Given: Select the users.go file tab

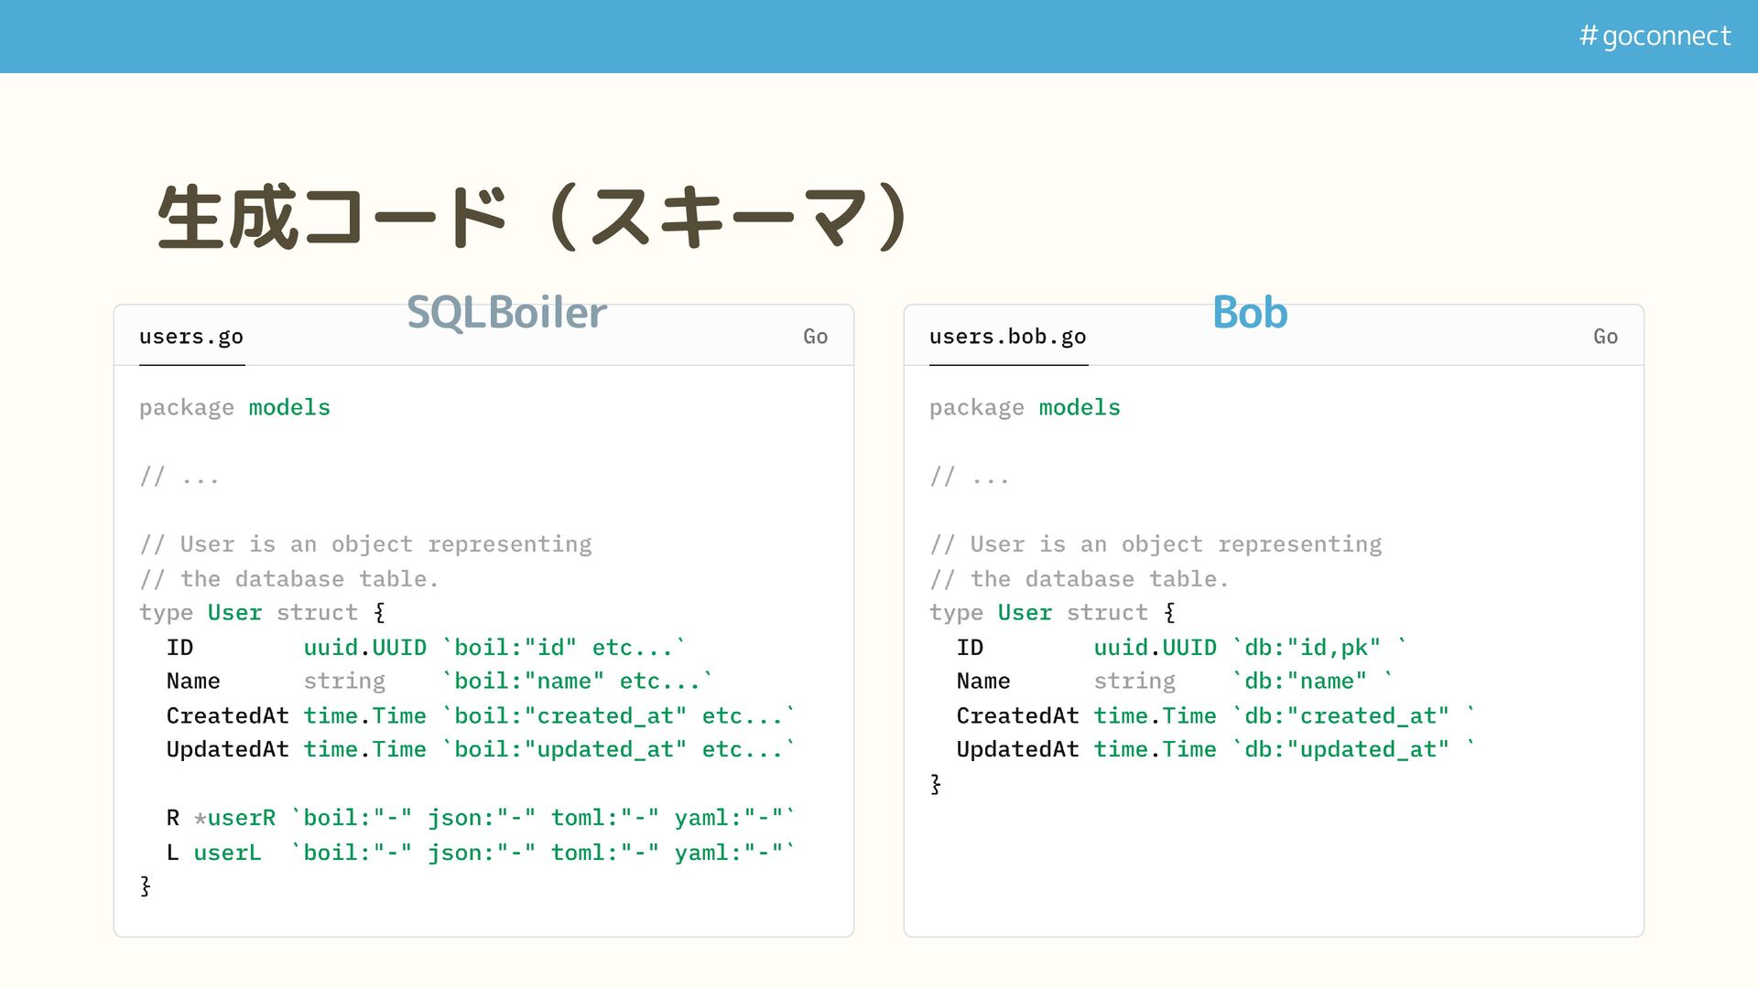Looking at the screenshot, I should (191, 337).
